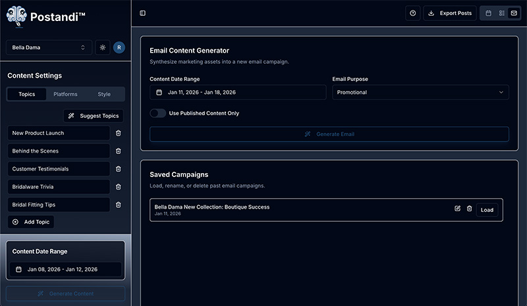Click the Customer Testimonials topic field
The width and height of the screenshot is (527, 306).
pyautogui.click(x=59, y=169)
